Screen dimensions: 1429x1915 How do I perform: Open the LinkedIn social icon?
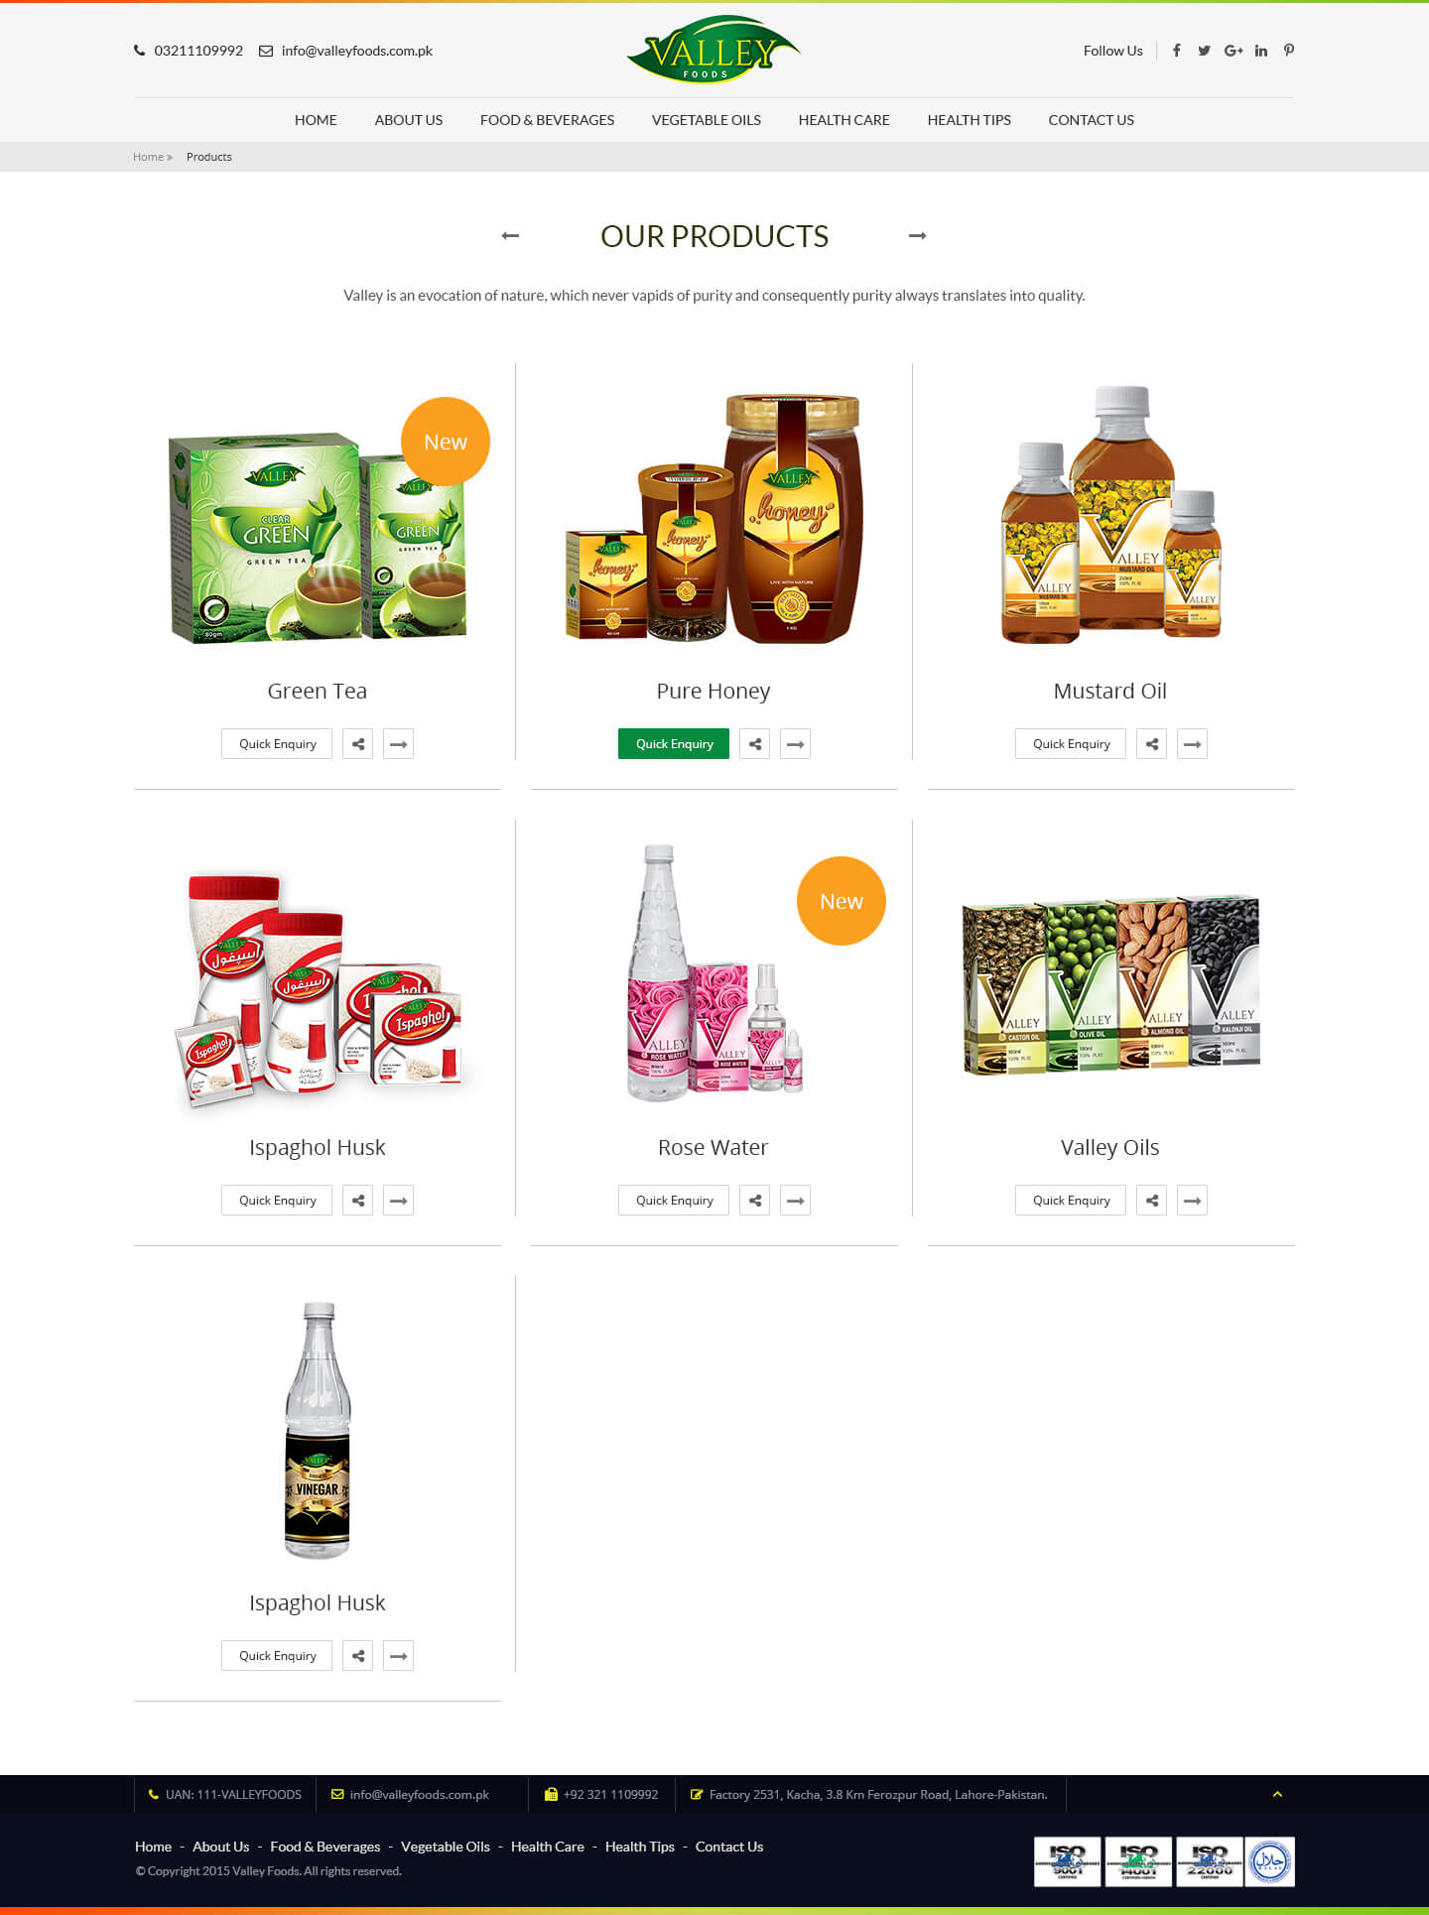click(1261, 51)
